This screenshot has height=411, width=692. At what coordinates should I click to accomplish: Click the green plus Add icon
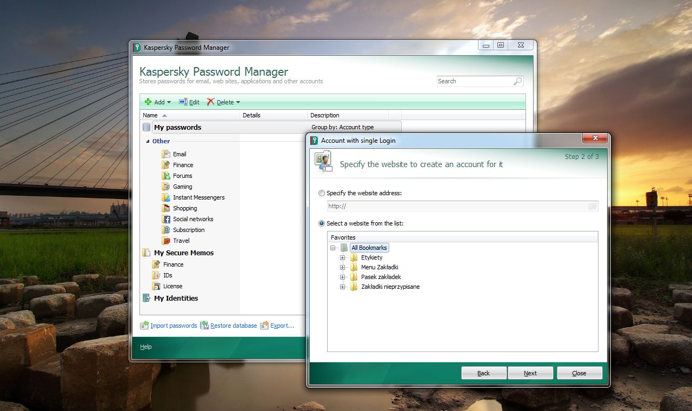coord(148,102)
